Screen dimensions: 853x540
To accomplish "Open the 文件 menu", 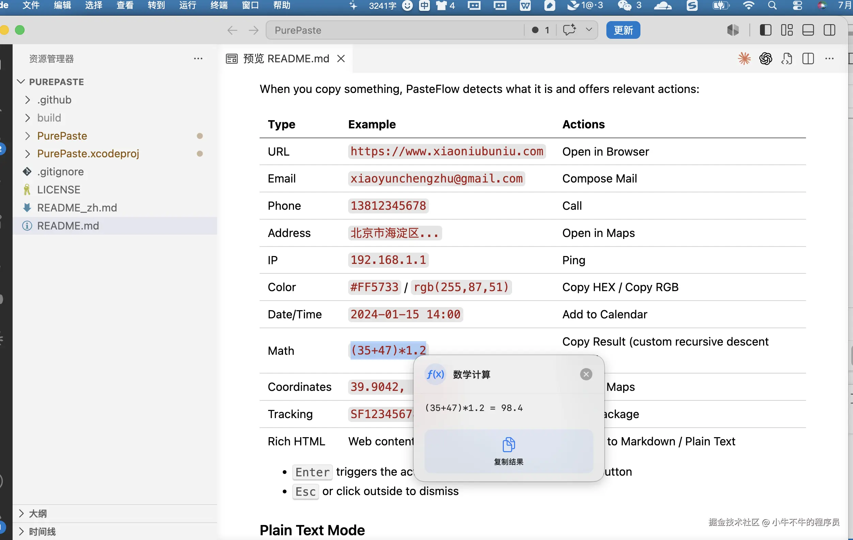I will [31, 5].
